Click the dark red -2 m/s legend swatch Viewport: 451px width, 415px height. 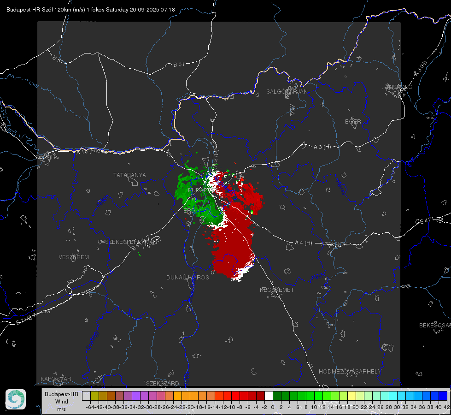[x=261, y=396]
